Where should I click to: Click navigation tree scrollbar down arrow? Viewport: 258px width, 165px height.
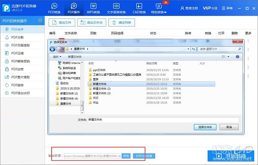click(x=82, y=113)
